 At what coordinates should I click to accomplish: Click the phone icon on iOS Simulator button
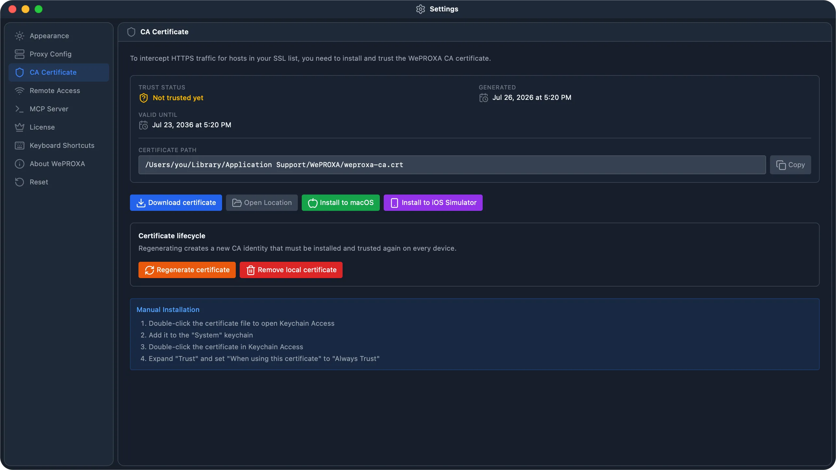[394, 203]
